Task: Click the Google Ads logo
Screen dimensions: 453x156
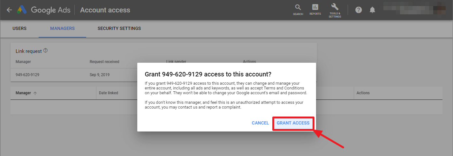Action: [x=22, y=10]
